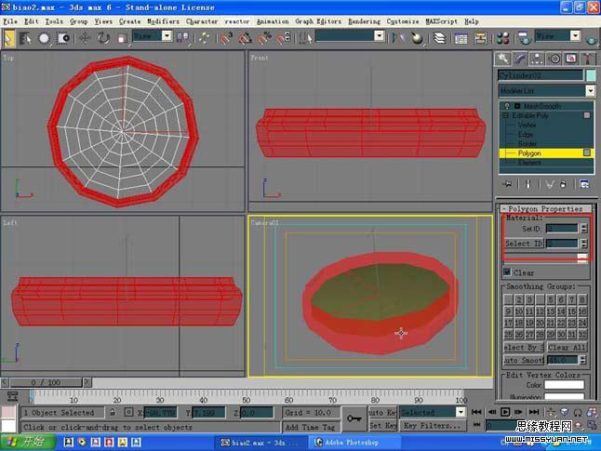The height and width of the screenshot is (451, 601).
Task: Select the Vertex sub-object level
Action: [x=527, y=125]
